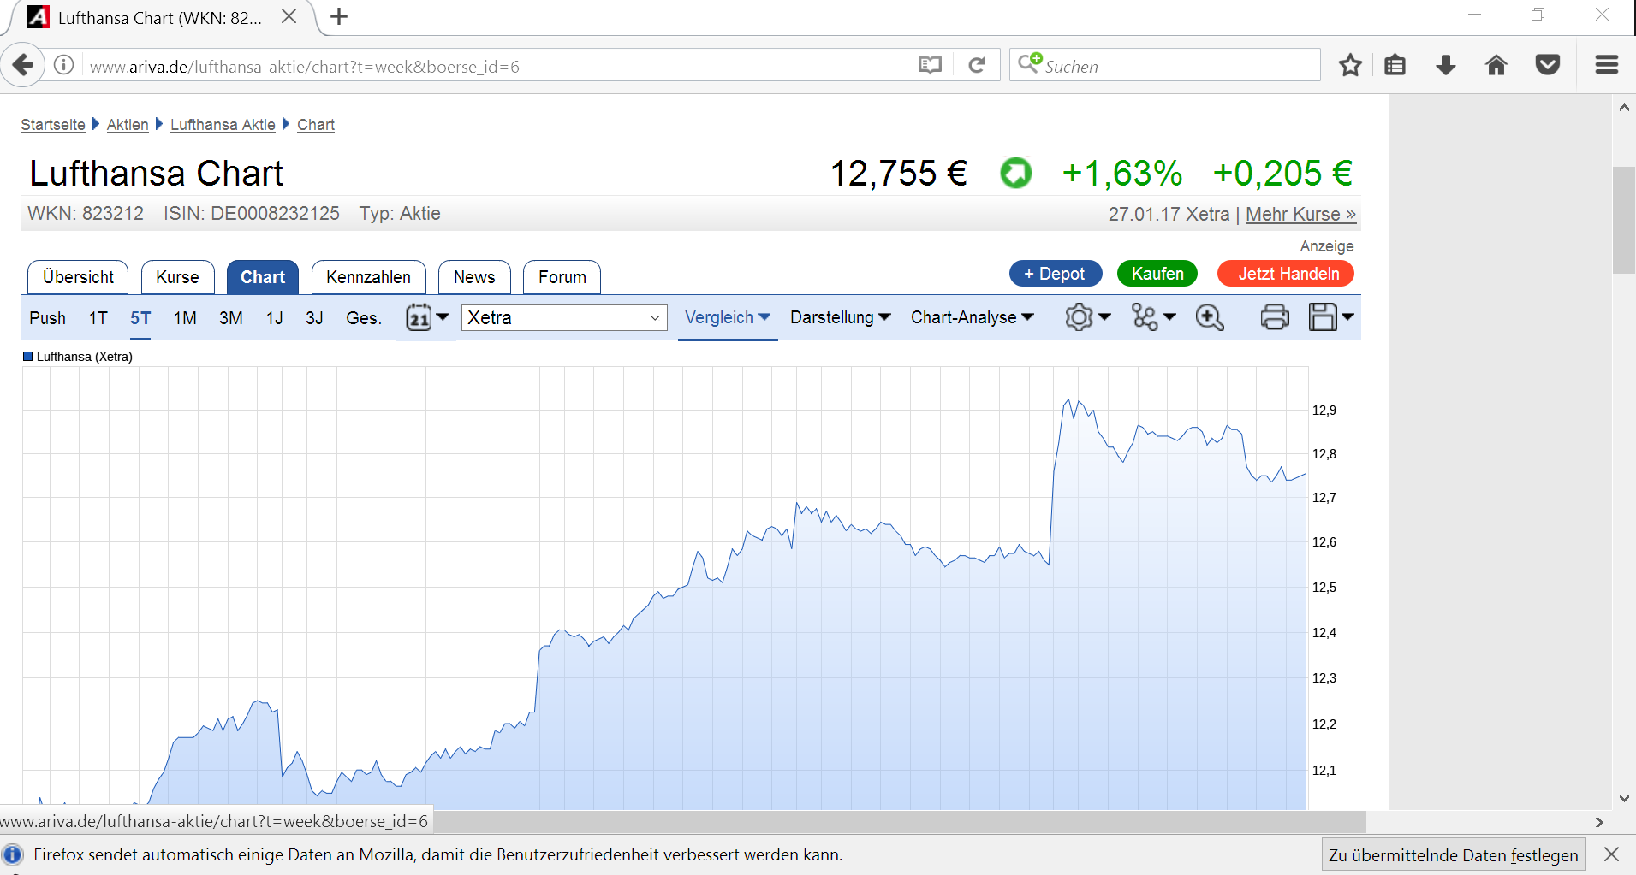Open Chart breadcrumb link
This screenshot has width=1636, height=875.
316,125
